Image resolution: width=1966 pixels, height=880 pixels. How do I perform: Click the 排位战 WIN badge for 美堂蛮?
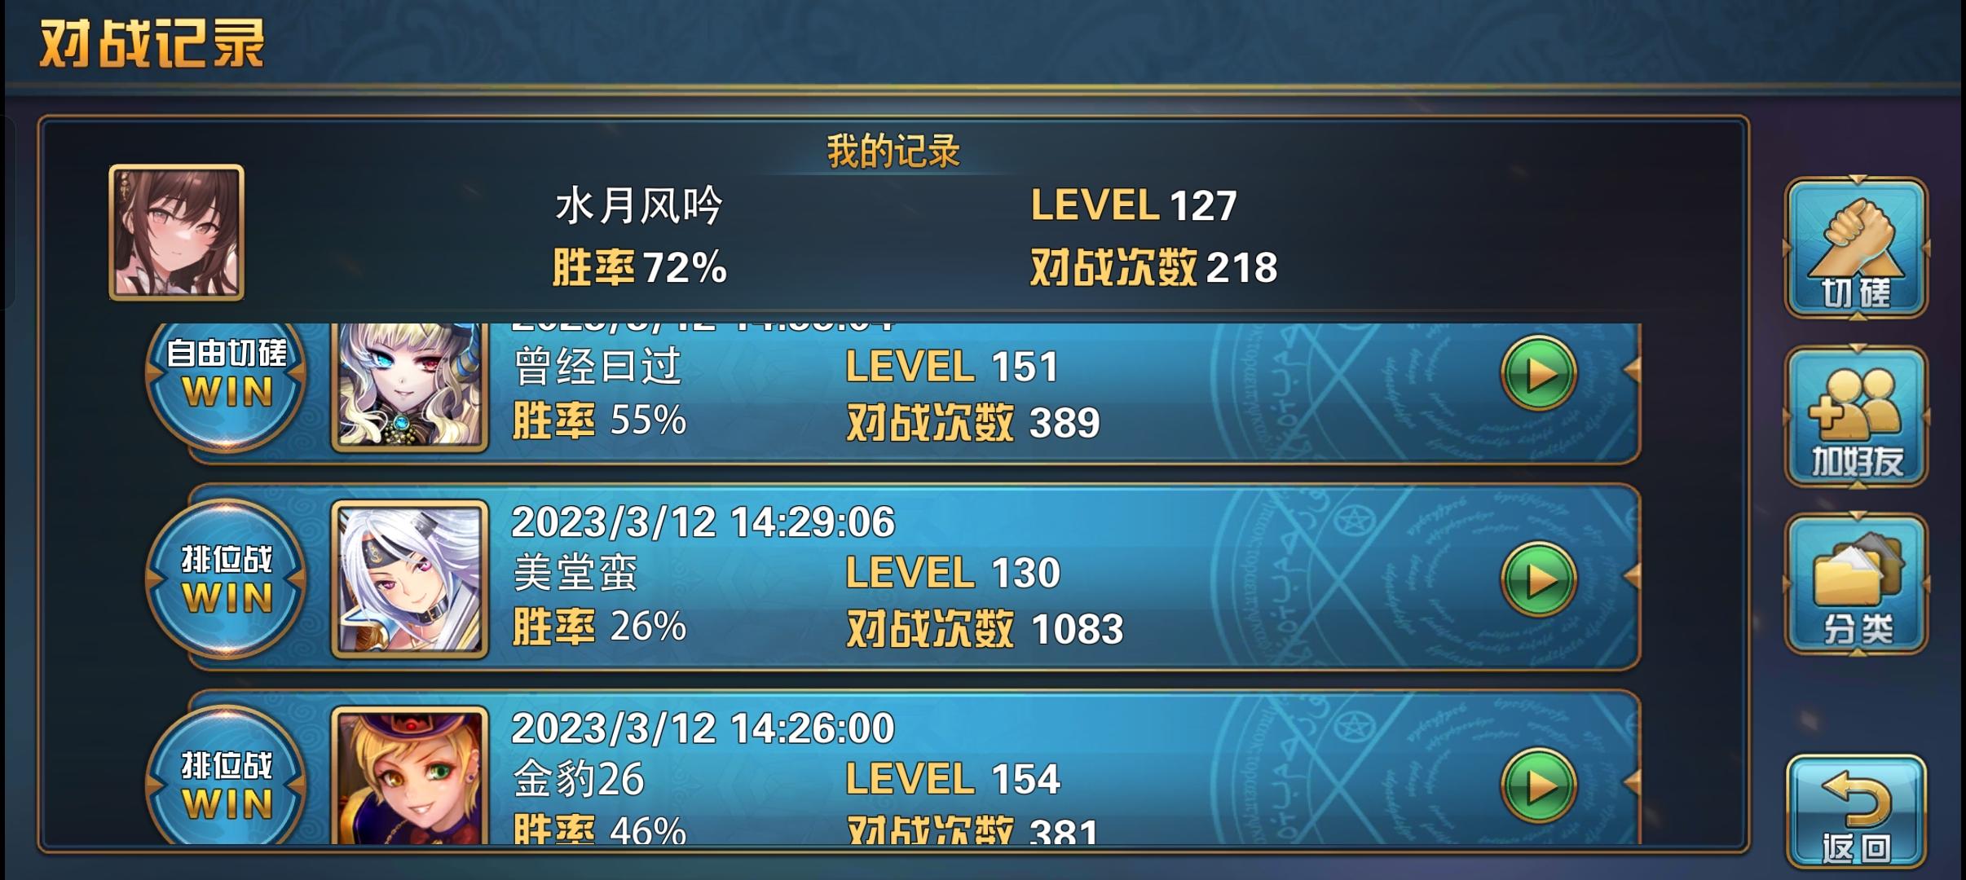coord(226,579)
